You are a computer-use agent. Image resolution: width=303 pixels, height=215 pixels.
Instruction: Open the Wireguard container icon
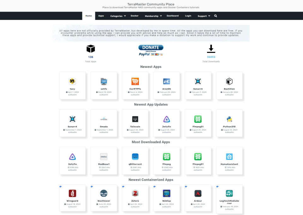coord(72,193)
